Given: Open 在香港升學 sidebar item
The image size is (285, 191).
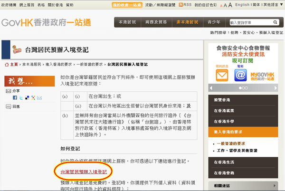Looking at the screenshot, I should [x=243, y=122].
